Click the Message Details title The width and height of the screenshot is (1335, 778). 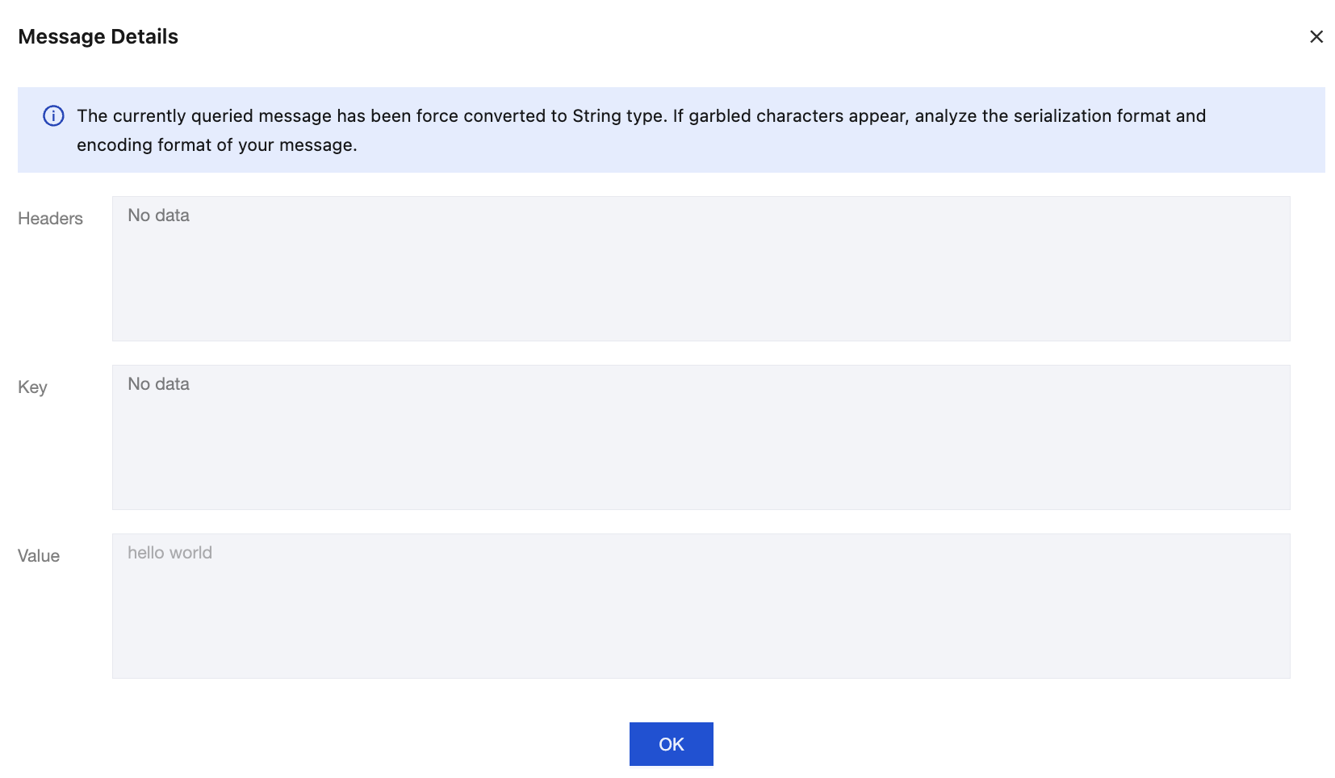tap(98, 37)
